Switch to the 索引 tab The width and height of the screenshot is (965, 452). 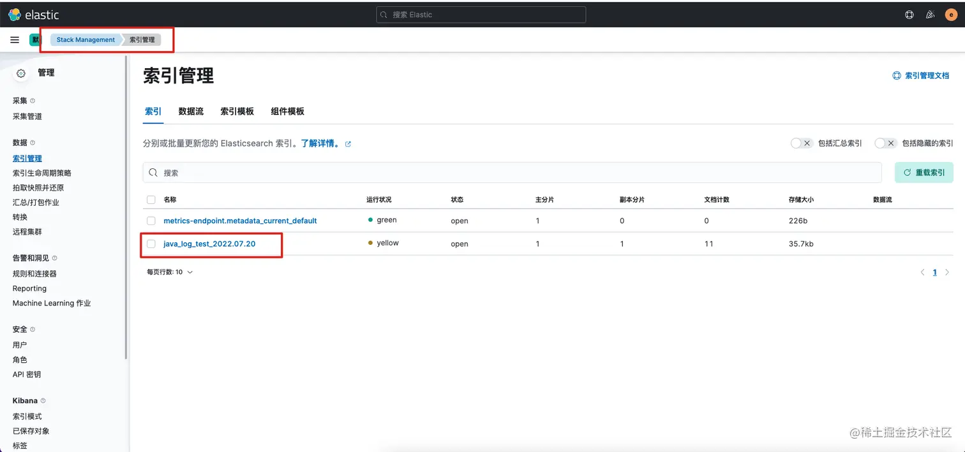153,112
